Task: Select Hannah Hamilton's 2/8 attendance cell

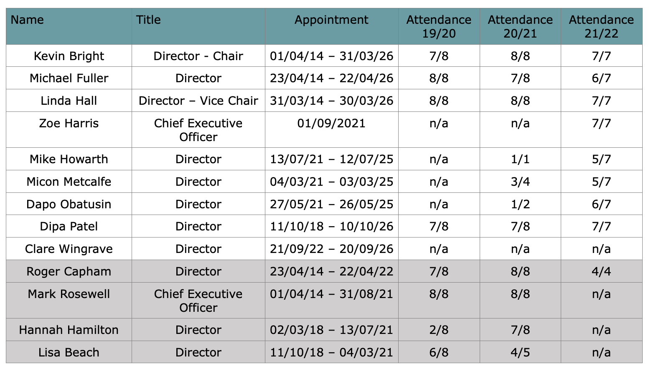Action: tap(439, 330)
